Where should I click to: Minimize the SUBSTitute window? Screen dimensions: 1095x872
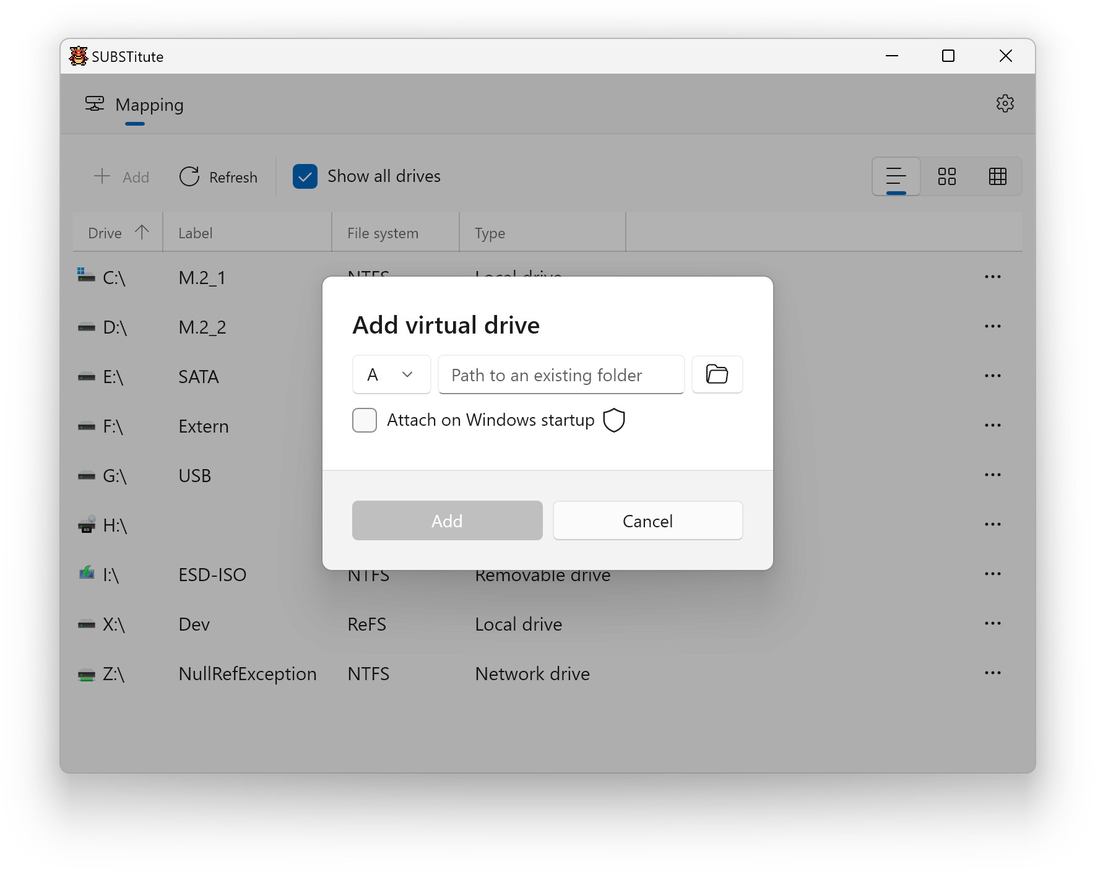pyautogui.click(x=891, y=56)
